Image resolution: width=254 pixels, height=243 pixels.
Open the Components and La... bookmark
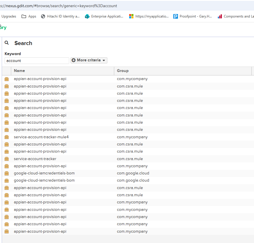235,16
